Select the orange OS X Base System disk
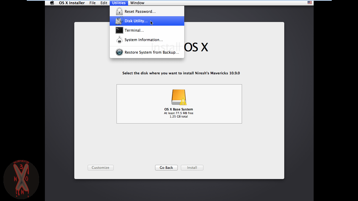This screenshot has width=358, height=201. 179,97
